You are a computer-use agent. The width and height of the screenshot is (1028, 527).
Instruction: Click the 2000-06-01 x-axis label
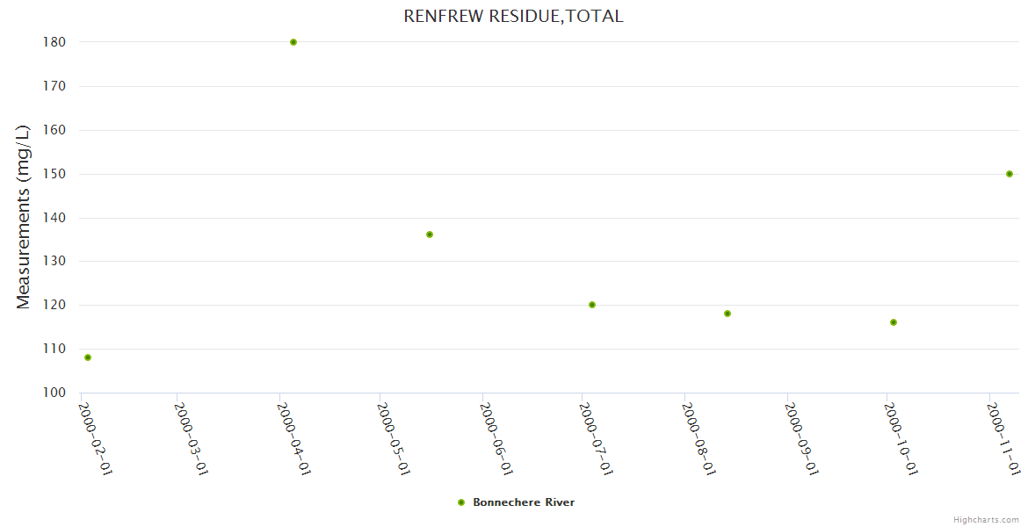[496, 437]
